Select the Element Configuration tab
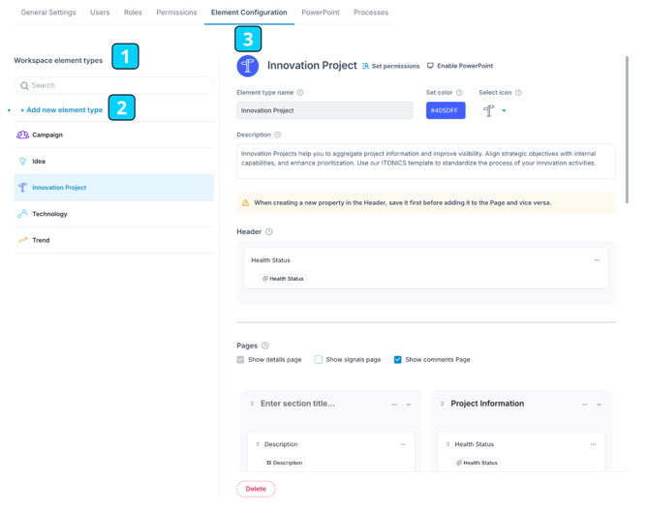 249,13
